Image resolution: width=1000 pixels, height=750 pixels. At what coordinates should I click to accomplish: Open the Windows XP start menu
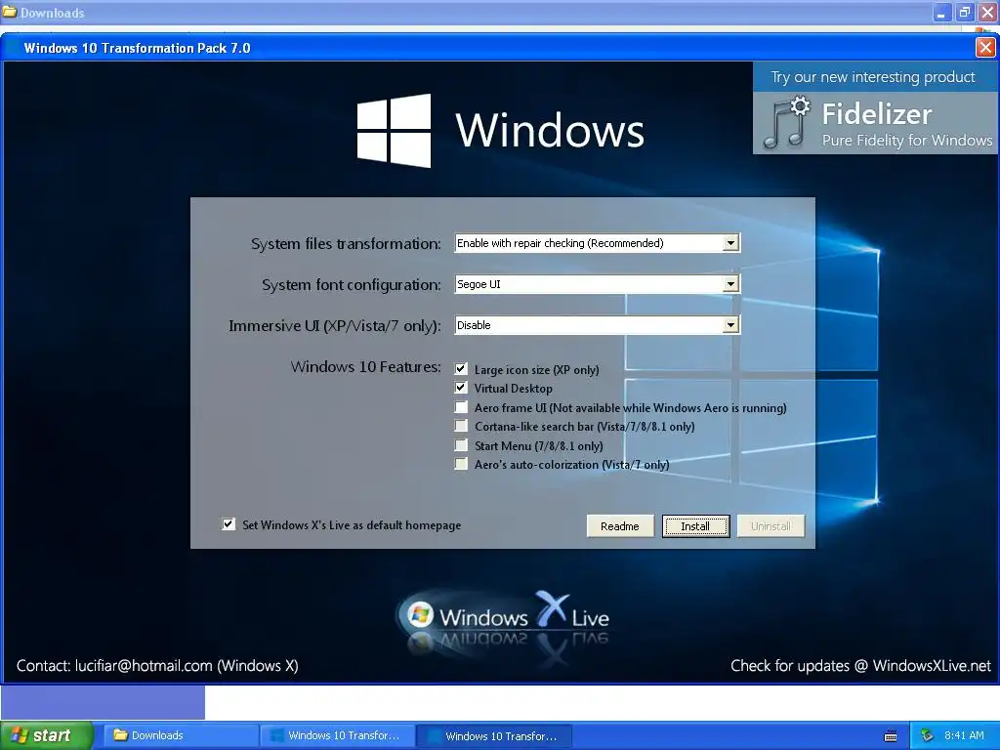pos(47,736)
